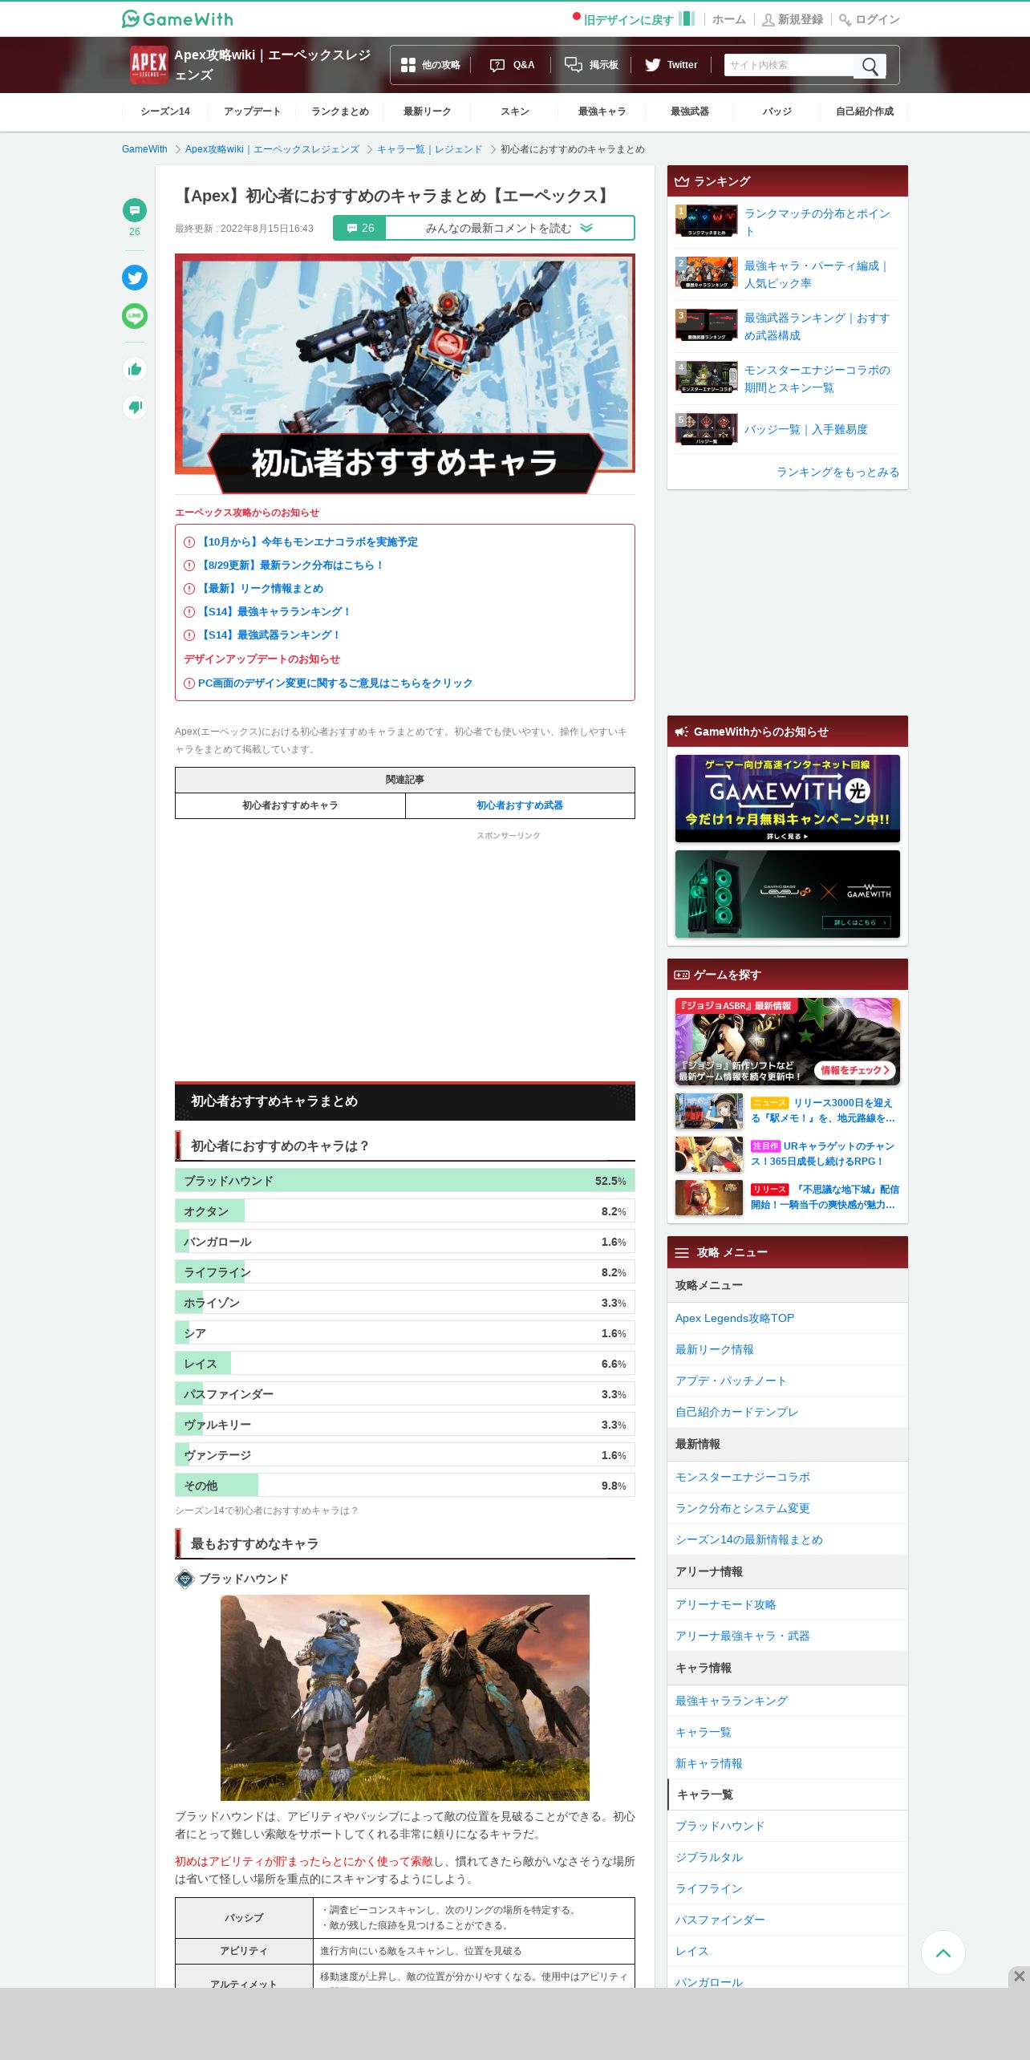Open the ランクまとめ nav tab
This screenshot has width=1030, height=2060.
pyautogui.click(x=340, y=112)
